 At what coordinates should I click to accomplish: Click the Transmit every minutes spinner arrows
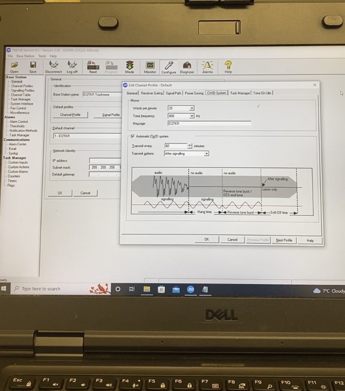(x=190, y=146)
